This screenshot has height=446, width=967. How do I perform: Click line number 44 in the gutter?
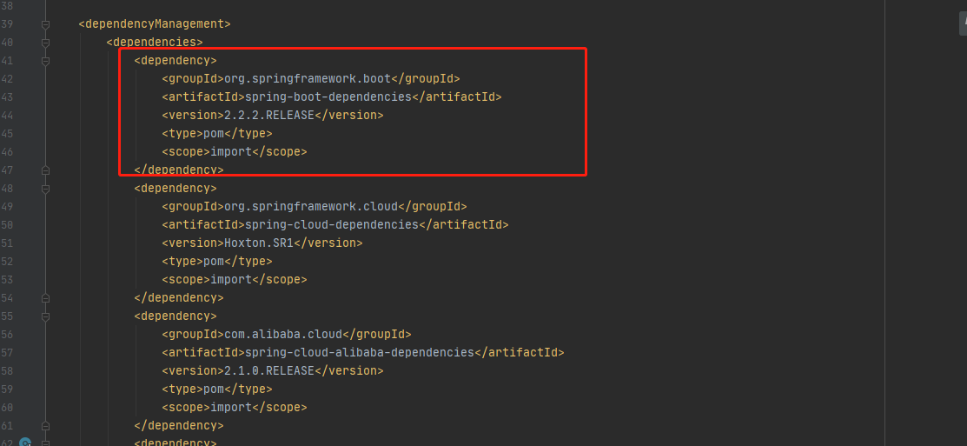tap(8, 116)
